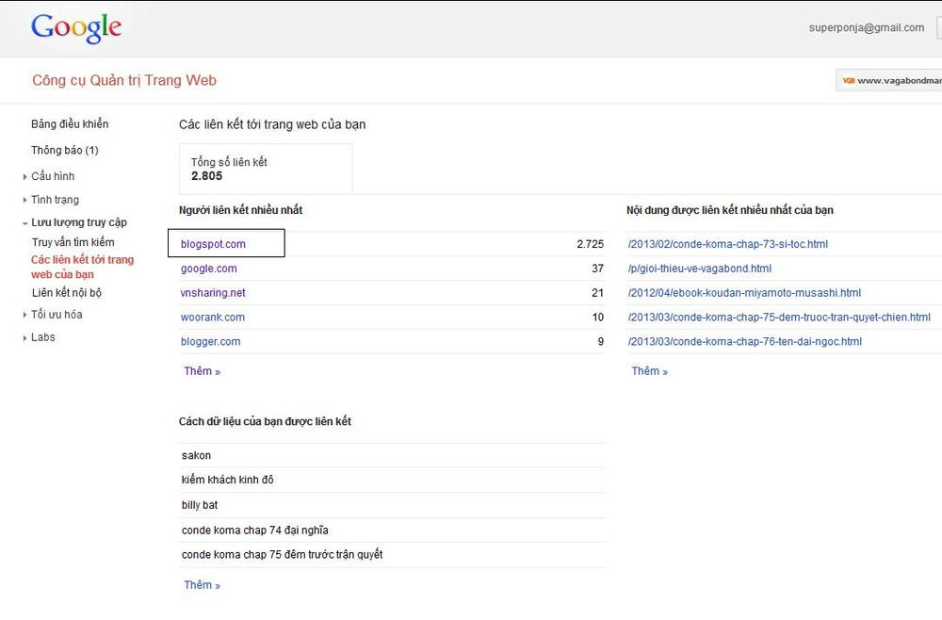942x620 pixels.
Task: Go to Công cụ Quản trị Trang Web home
Action: (x=124, y=80)
